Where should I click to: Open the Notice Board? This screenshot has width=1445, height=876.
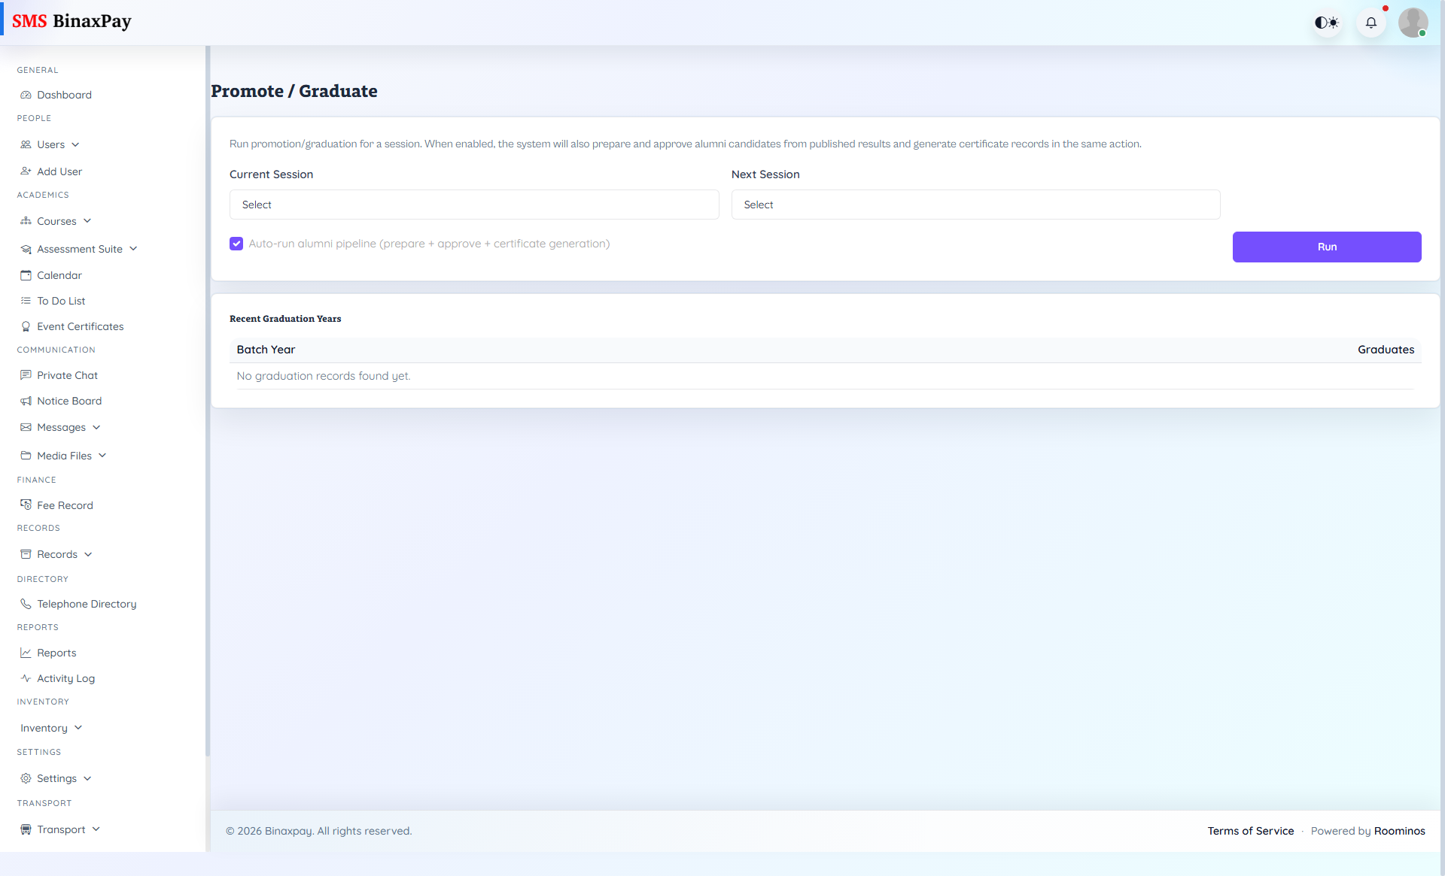coord(69,400)
